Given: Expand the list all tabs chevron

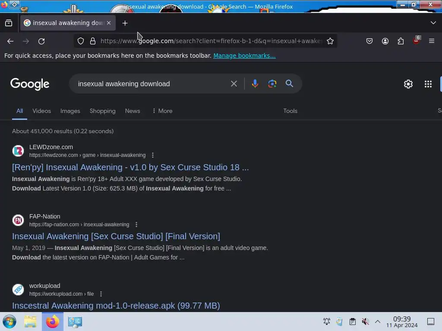Looking at the screenshot, I should 433,23.
